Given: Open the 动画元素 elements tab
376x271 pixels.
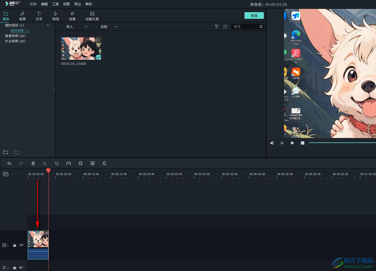Looking at the screenshot, I should click(x=92, y=16).
